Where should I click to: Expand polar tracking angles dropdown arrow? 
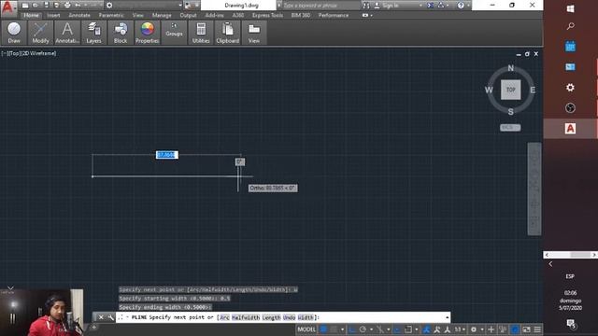371,329
